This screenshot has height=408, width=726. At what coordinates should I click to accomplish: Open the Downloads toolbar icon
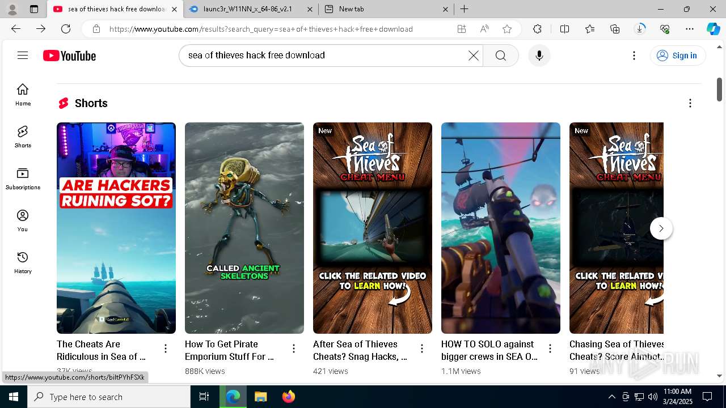640,29
